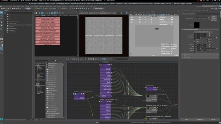221x124 pixels.
Task: Open the Create menu in main menu bar
Action: tap(10, 6)
